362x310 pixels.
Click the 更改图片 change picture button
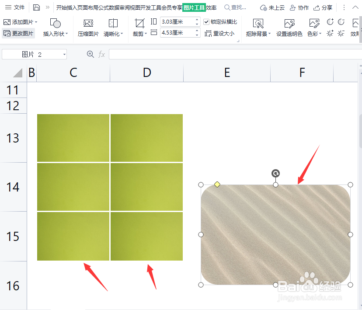18,34
